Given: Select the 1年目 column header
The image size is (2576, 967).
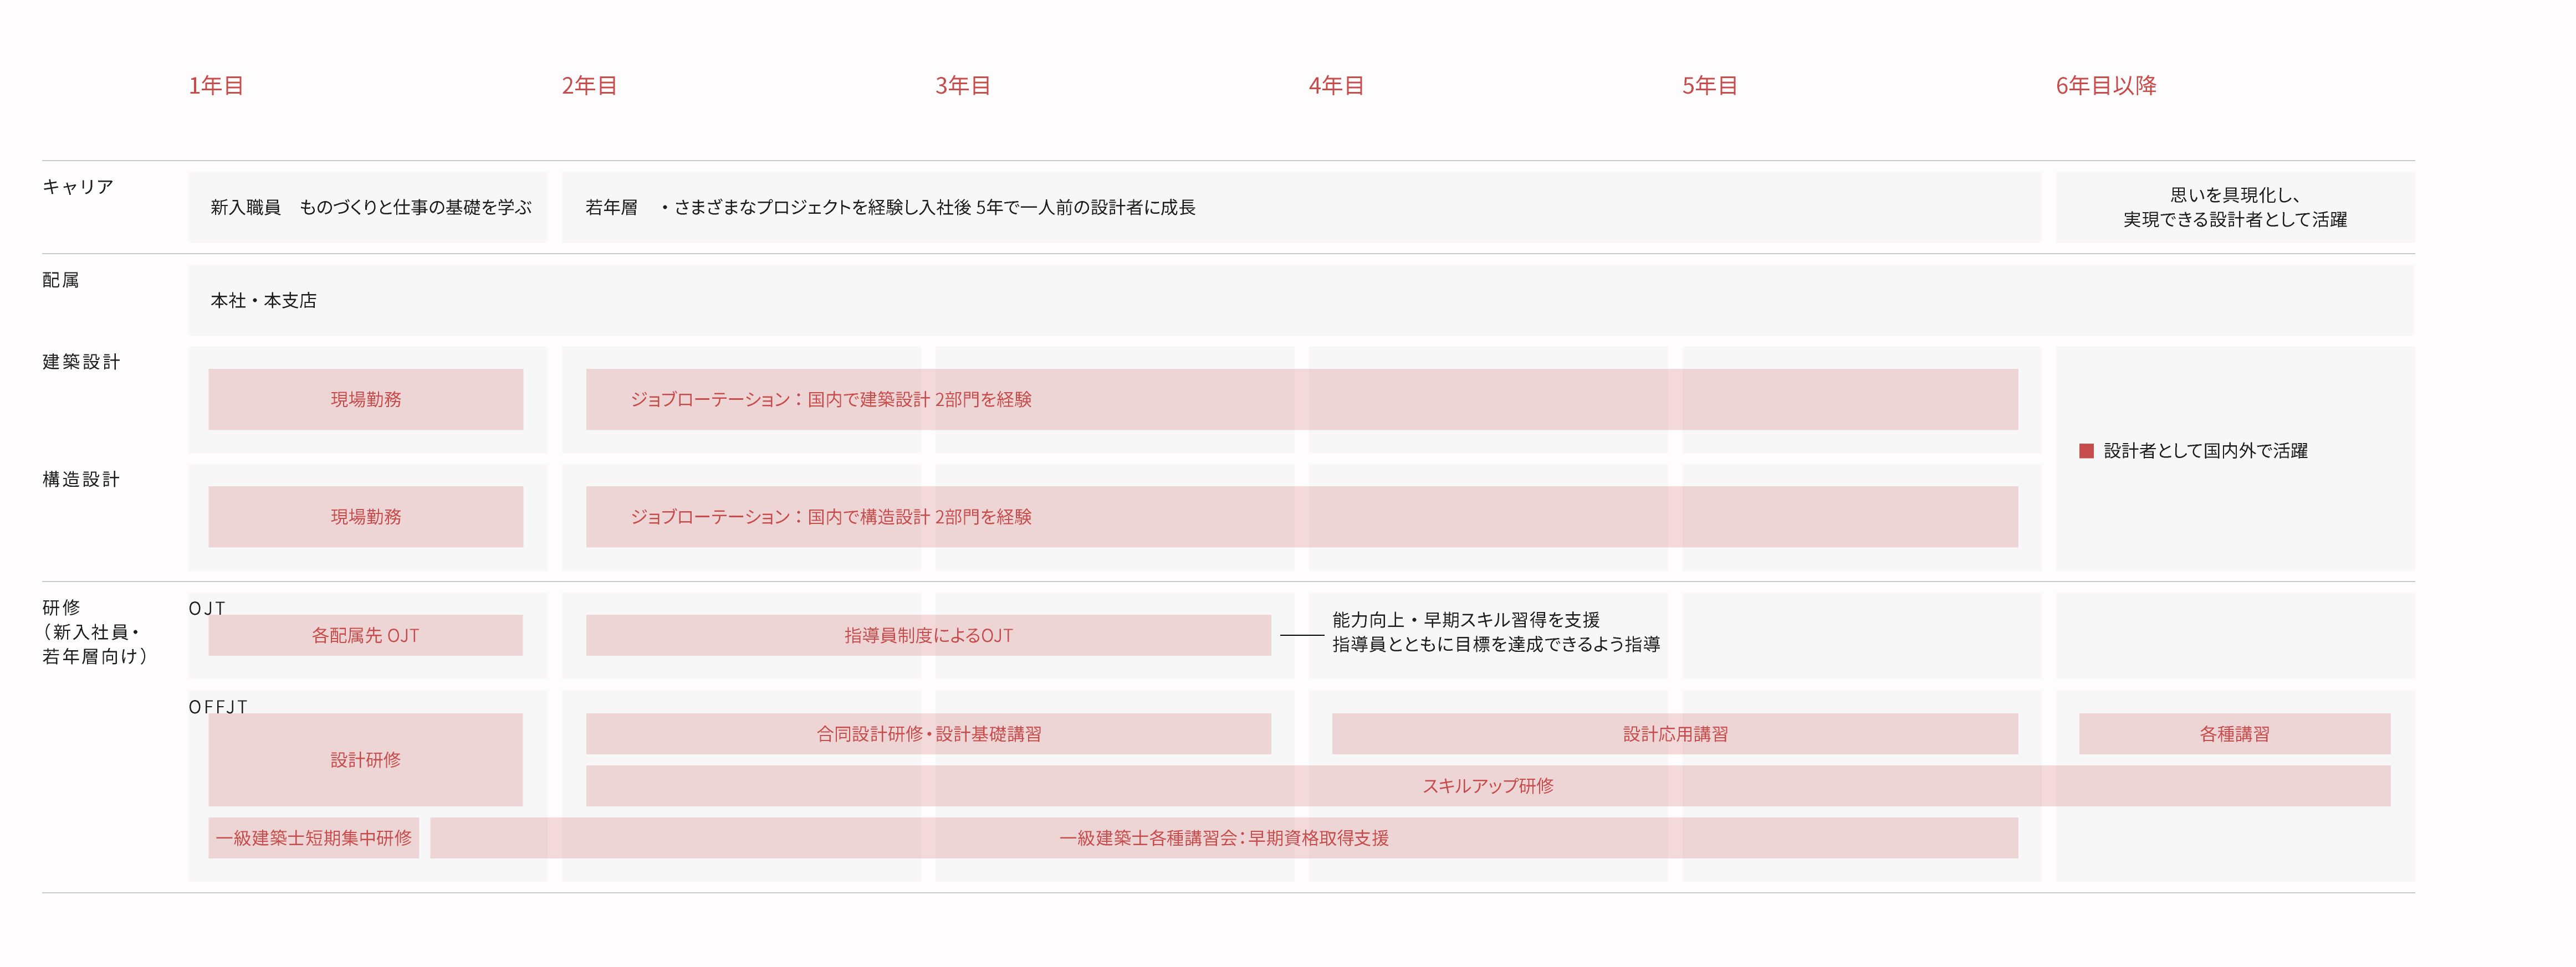Looking at the screenshot, I should click(x=216, y=86).
